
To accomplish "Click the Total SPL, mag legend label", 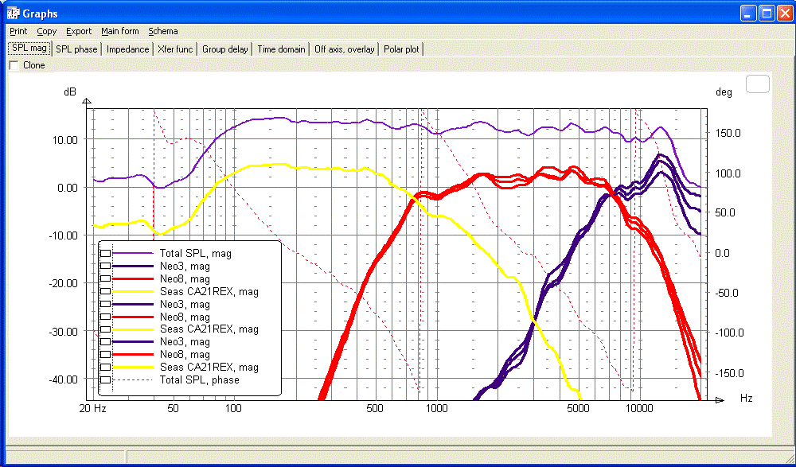I will 196,253.
